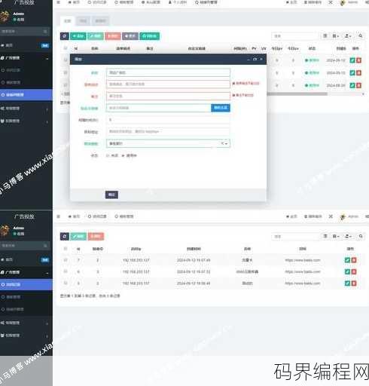Clear the selected value with x in Add dialog select
369x386 pixels.
[x=222, y=143]
